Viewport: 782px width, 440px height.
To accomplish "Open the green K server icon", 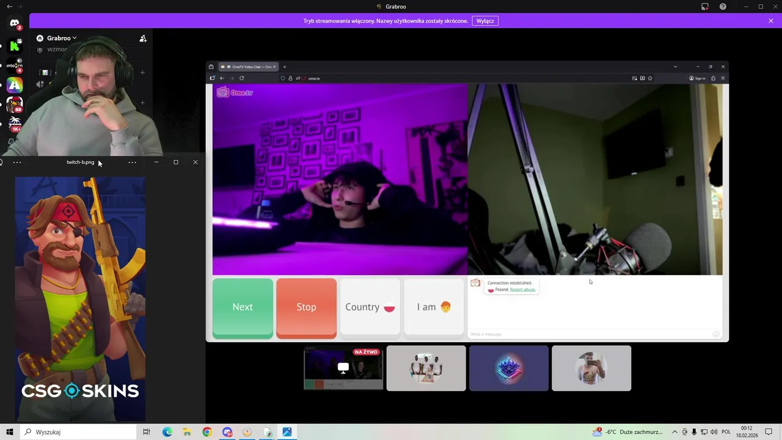I will coord(15,46).
